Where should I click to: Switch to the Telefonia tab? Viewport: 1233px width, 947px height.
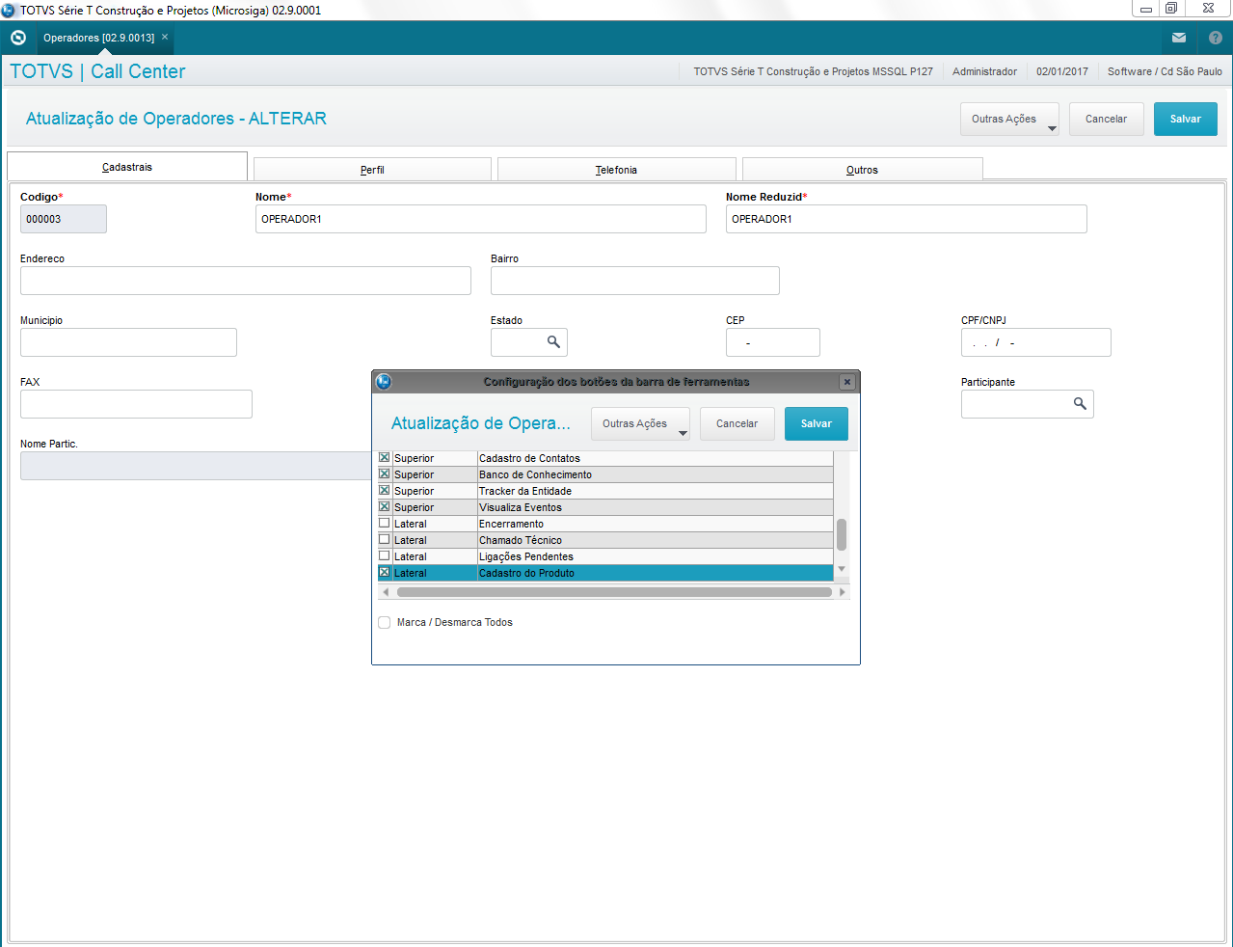616,170
